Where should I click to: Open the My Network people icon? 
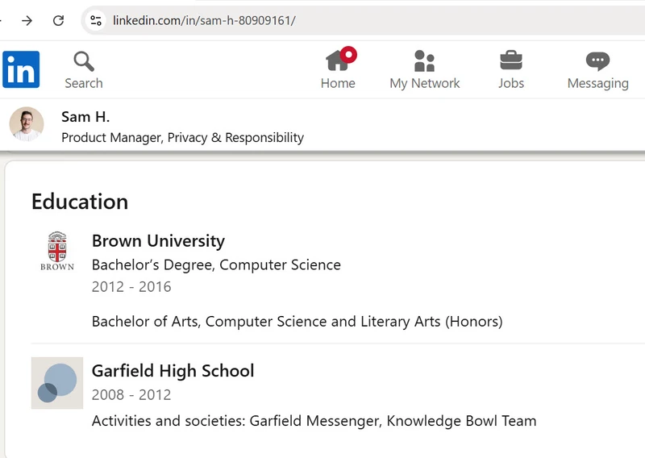click(424, 61)
